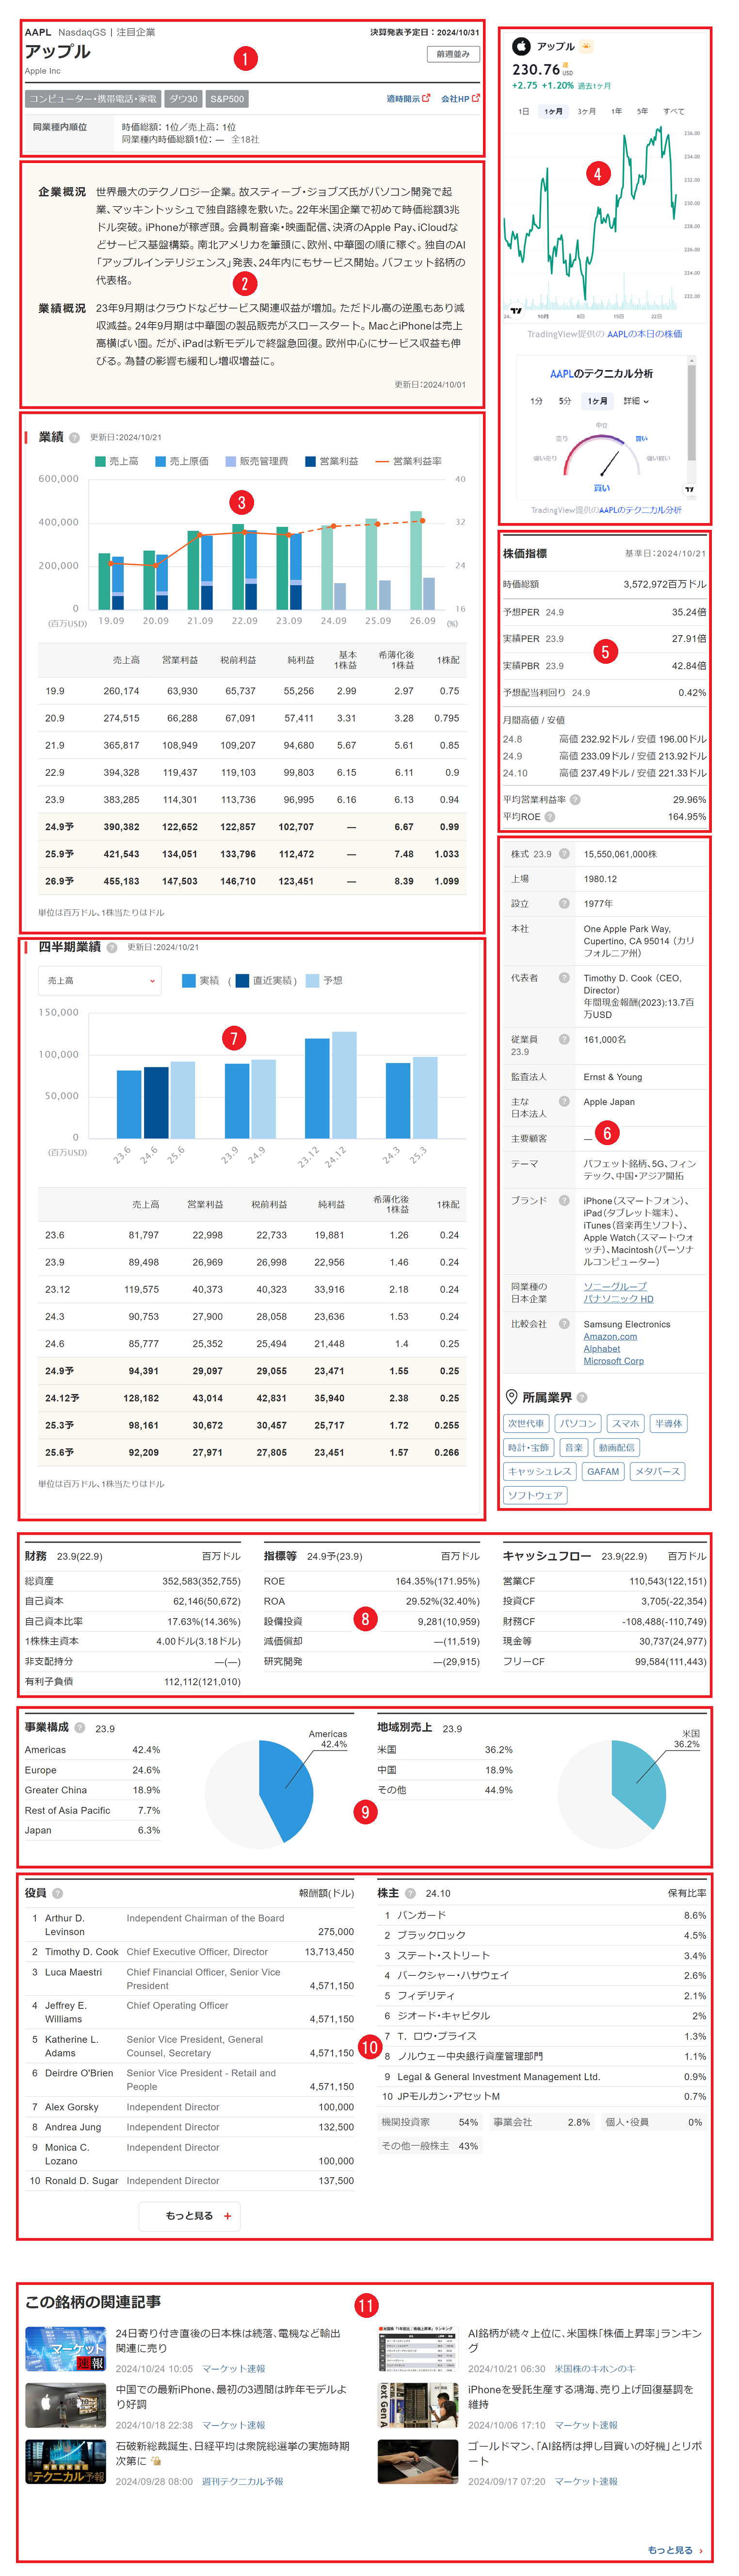Open Microsoft Corp comparison link
The height and width of the screenshot is (2576, 739).
613,1360
